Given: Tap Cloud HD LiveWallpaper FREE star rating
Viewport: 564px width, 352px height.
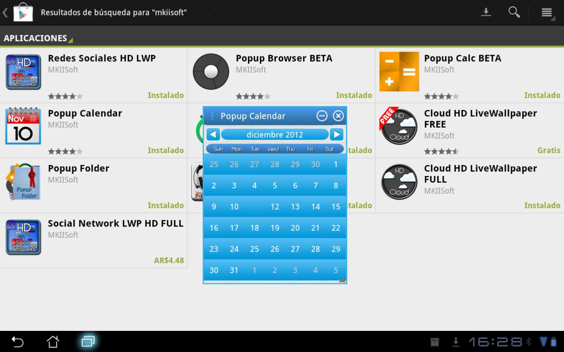Looking at the screenshot, I should [442, 151].
